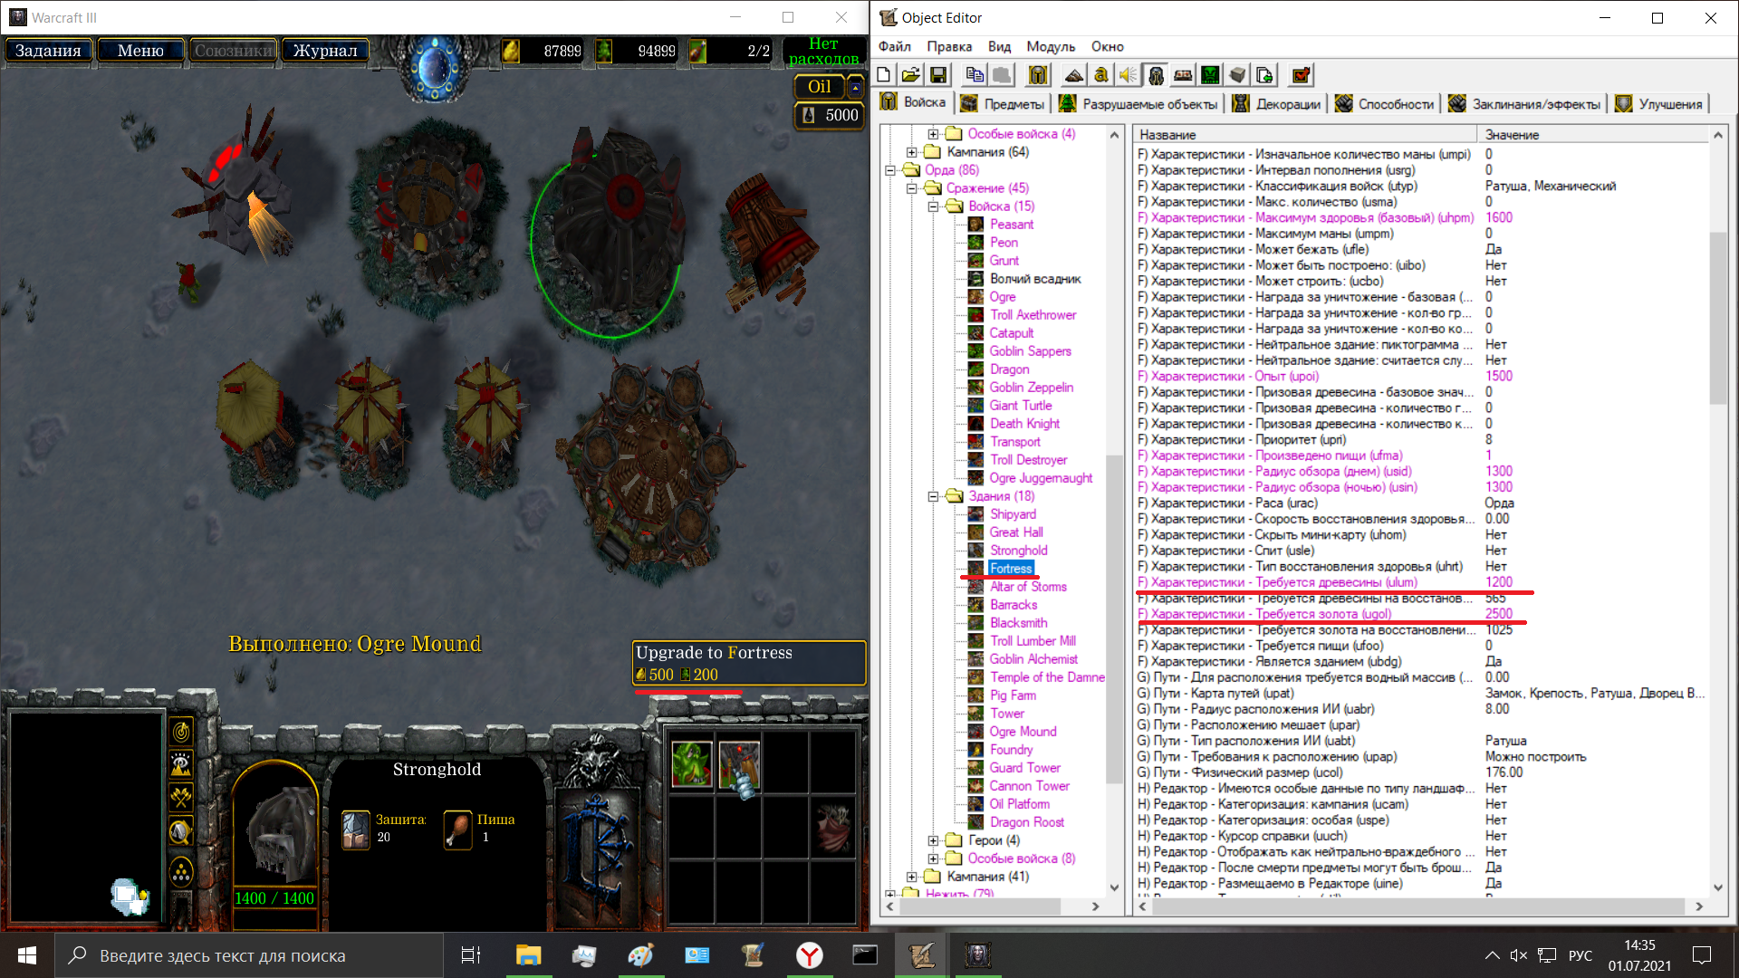Open Задания quests button

[x=48, y=51]
